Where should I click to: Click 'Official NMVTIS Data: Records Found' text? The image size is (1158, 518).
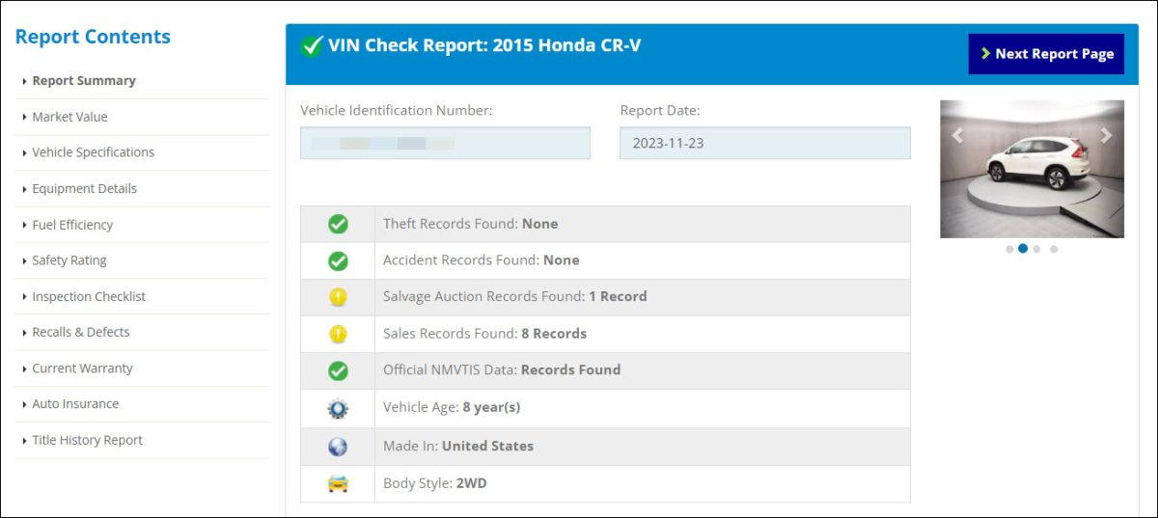[x=502, y=370]
